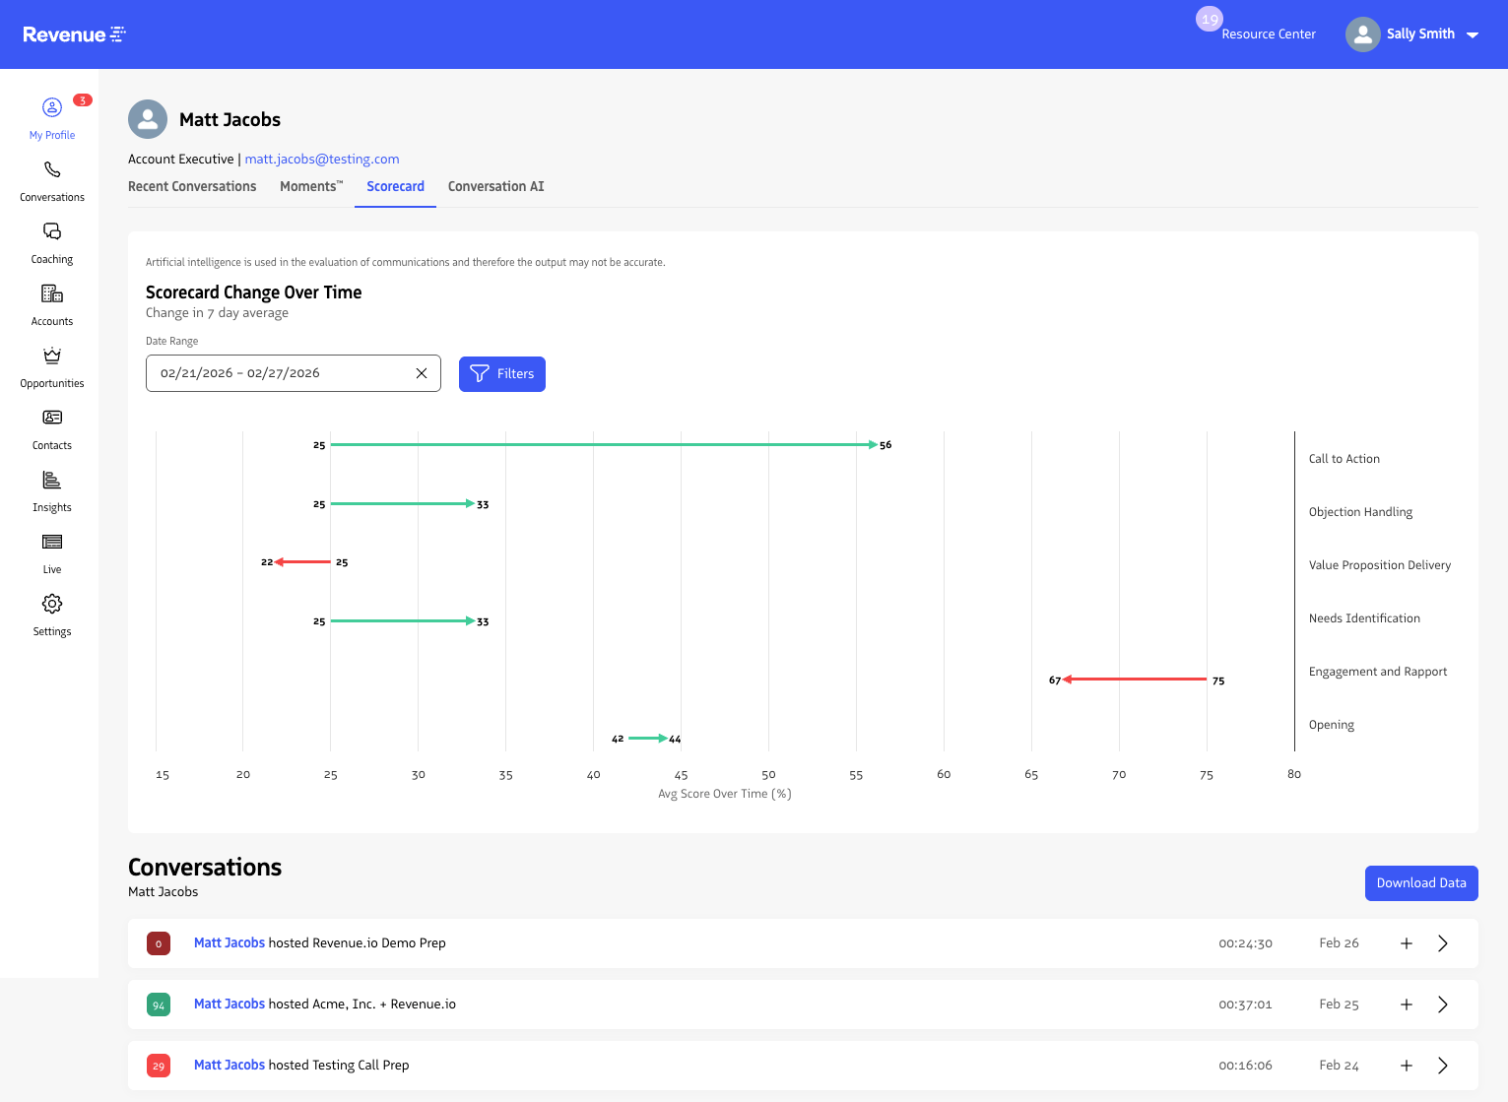Viewport: 1508px width, 1102px height.
Task: Open the Live section
Action: (51, 552)
